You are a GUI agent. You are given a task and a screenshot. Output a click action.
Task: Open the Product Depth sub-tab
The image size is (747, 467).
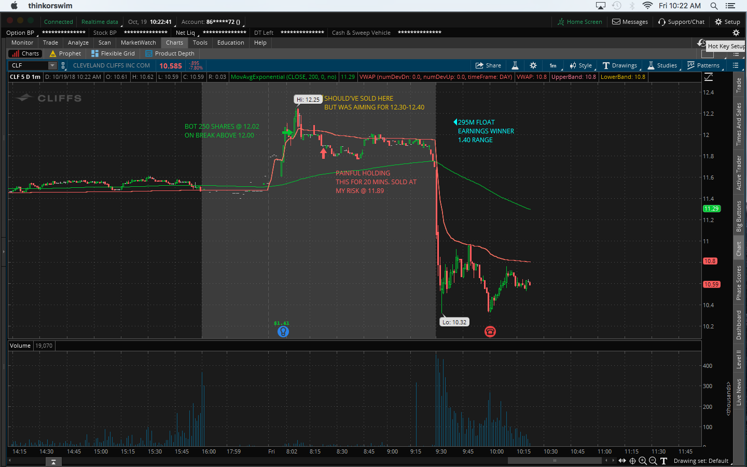point(170,53)
